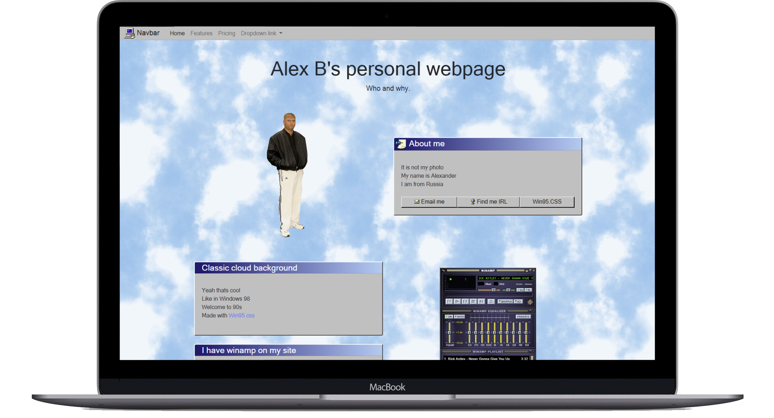Toggle the Winamp SHUFFLE button
The width and height of the screenshot is (774, 418).
[505, 301]
